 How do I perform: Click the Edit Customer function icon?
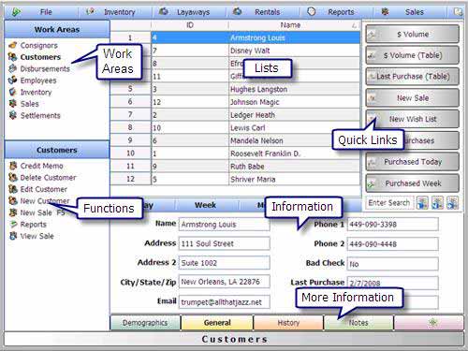click(13, 189)
